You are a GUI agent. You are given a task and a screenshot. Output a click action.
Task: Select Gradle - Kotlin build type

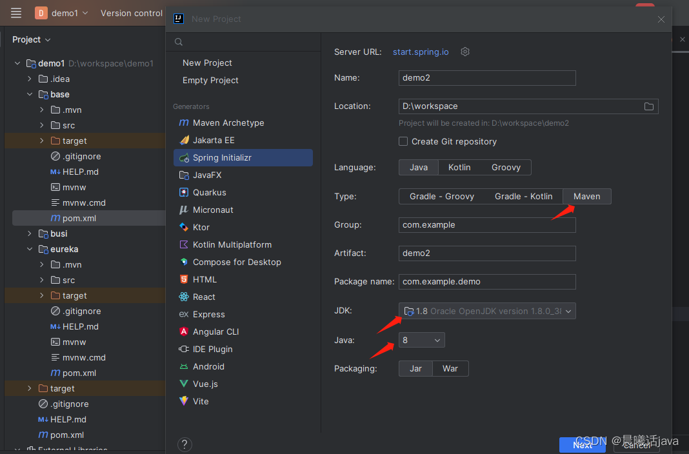coord(524,196)
